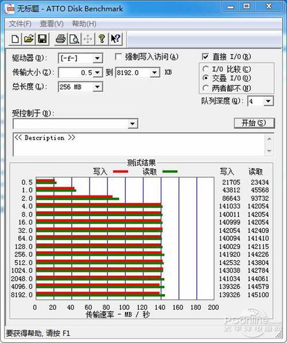
Task: Click Description box scroll down arrow
Action: (x=269, y=151)
